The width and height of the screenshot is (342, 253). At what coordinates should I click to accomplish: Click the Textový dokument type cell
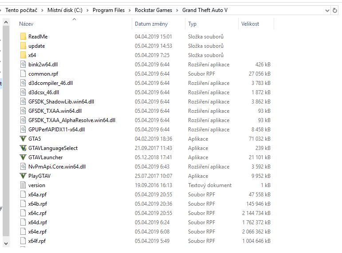point(210,185)
